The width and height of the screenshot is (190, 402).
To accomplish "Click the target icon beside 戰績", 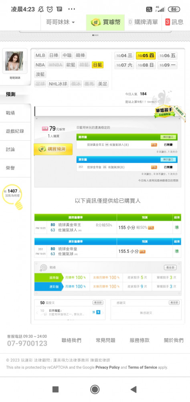I will (x=43, y=268).
